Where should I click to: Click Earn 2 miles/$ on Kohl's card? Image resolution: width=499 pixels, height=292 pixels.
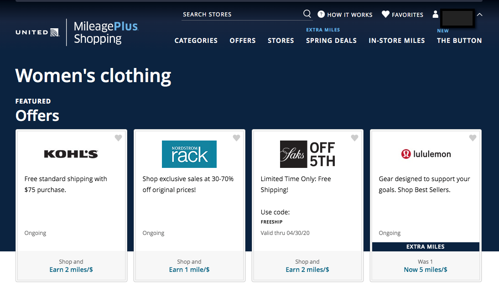point(71,270)
